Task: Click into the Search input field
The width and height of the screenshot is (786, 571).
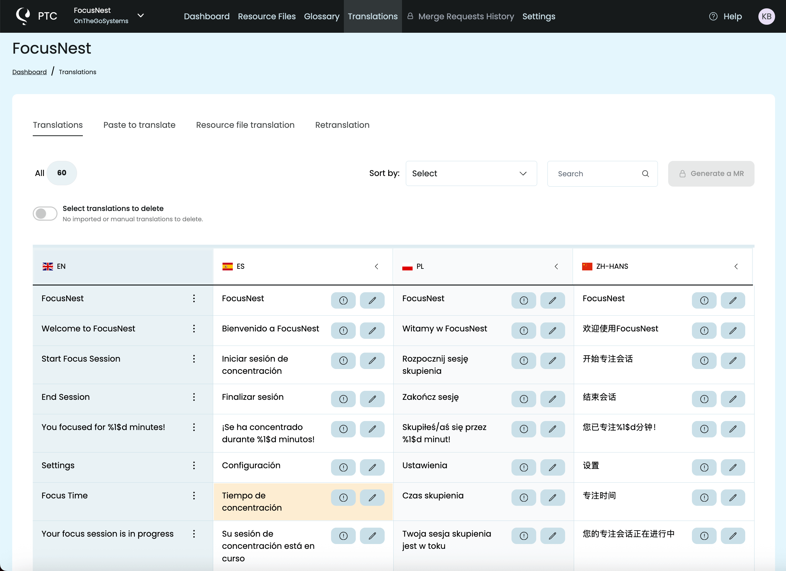Action: [x=596, y=174]
